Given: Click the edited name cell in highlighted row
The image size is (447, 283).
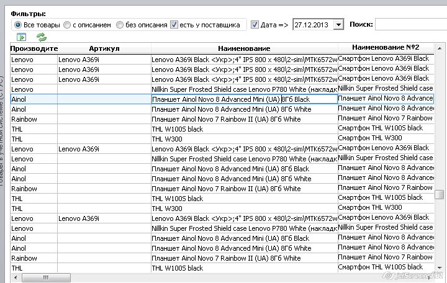Looking at the screenshot, I should [x=245, y=99].
